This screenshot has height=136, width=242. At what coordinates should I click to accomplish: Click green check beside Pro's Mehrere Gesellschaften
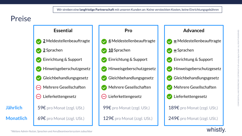[x=104, y=87]
